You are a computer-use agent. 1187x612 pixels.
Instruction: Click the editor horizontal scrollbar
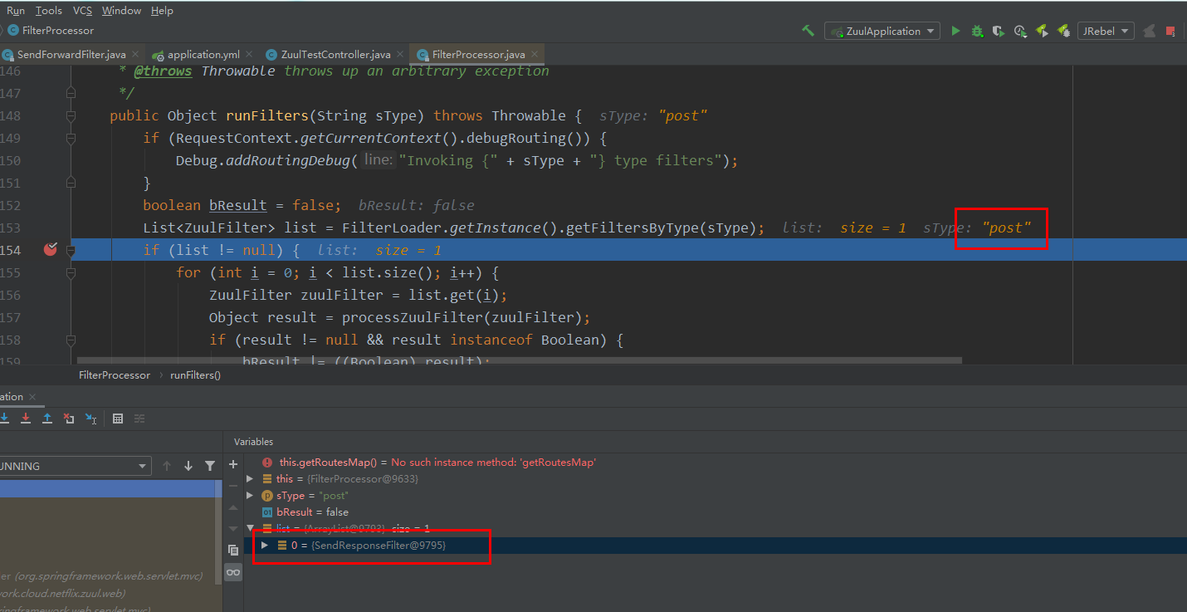[x=520, y=360]
